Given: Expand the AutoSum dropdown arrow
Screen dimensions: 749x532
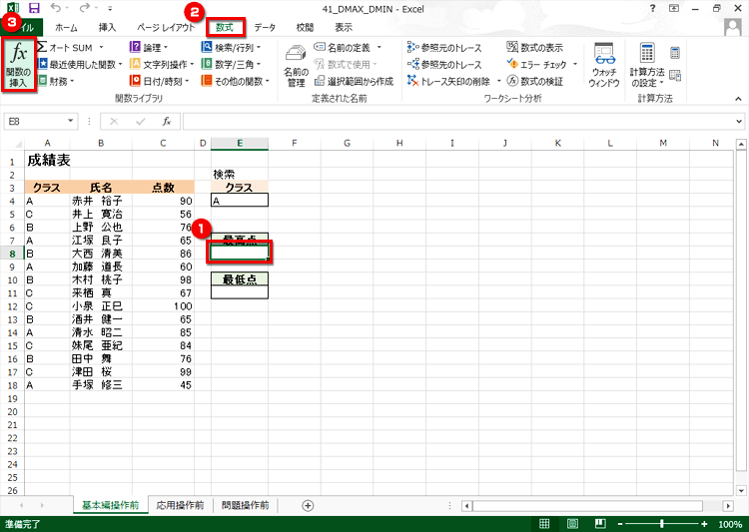Looking at the screenshot, I should pyautogui.click(x=101, y=47).
